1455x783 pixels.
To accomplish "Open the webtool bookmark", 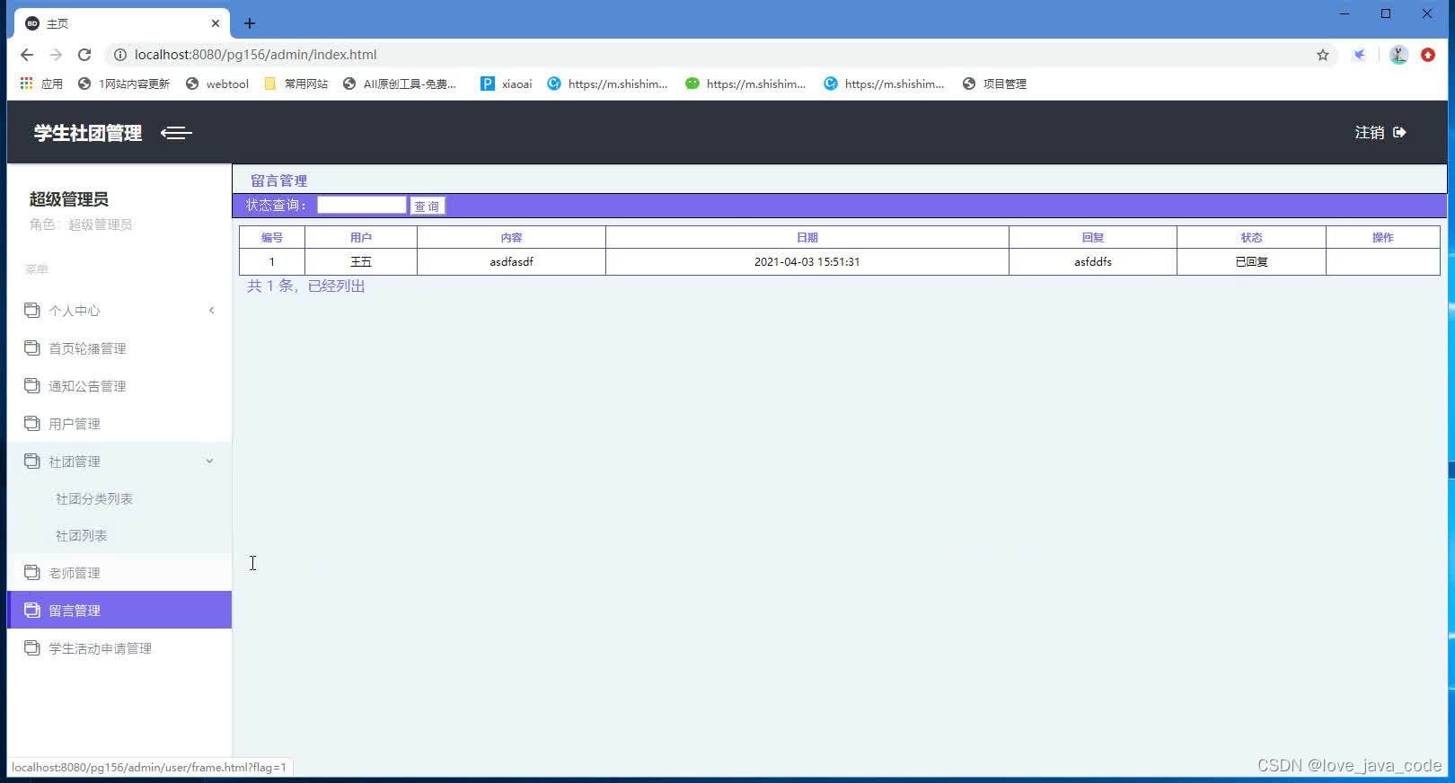I will 217,84.
